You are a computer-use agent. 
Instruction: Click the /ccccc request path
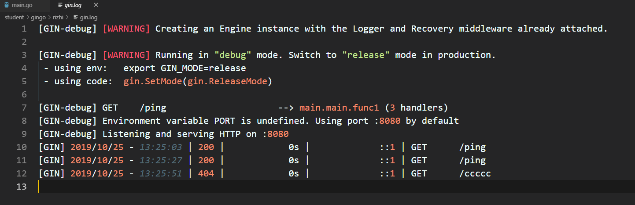click(475, 174)
